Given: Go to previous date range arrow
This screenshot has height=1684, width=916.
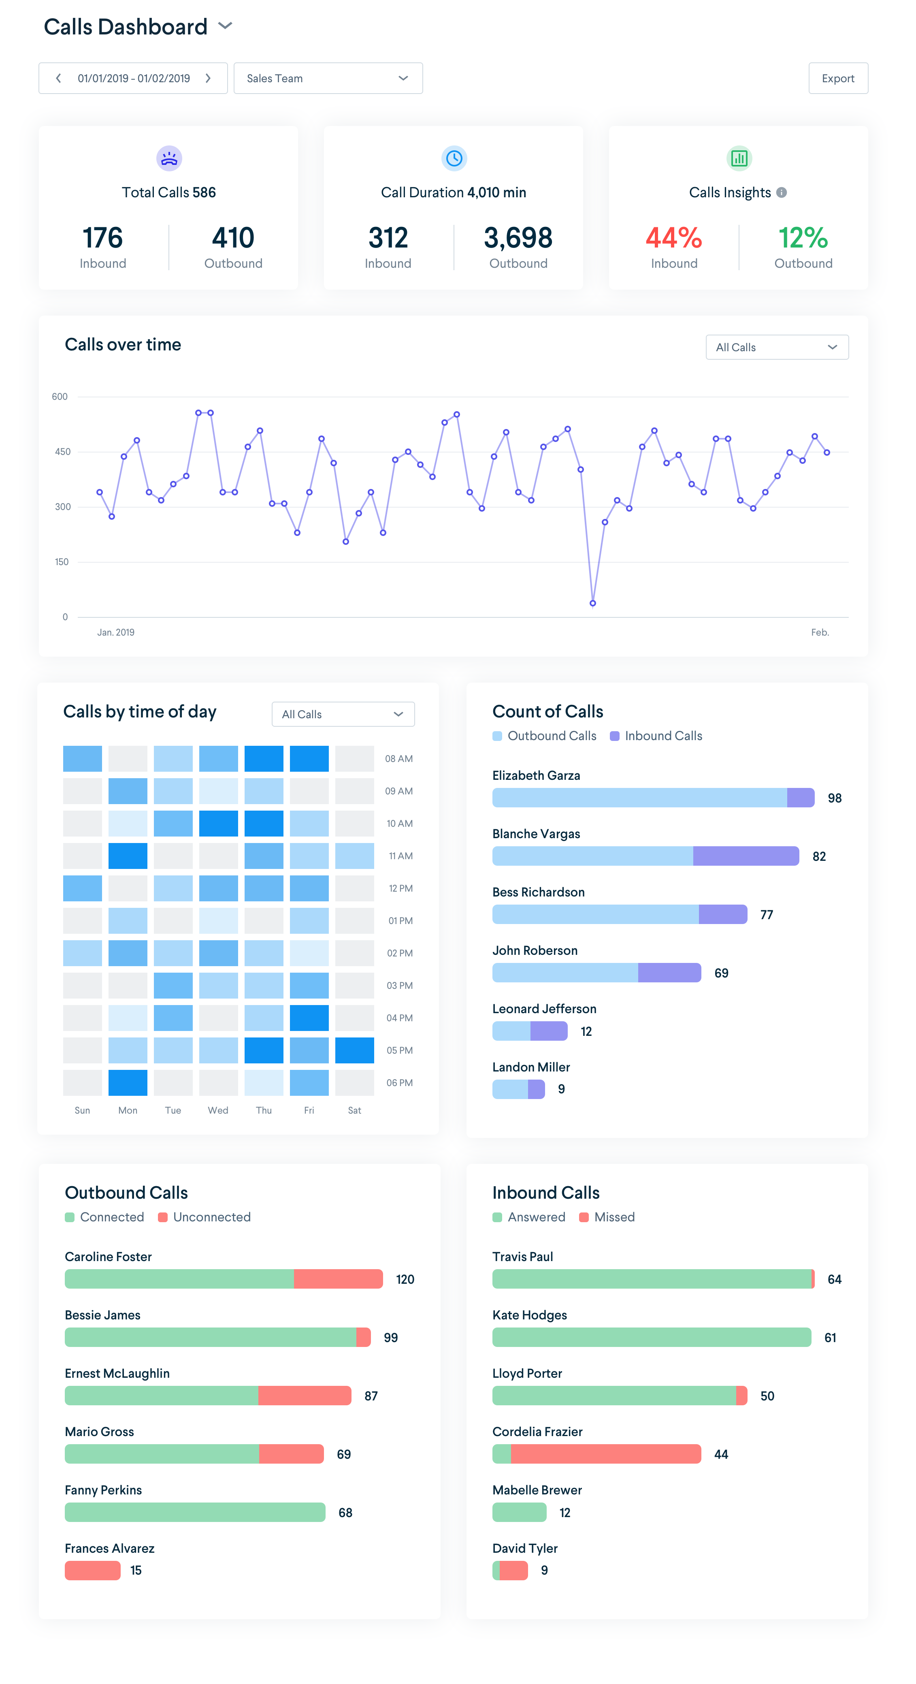Looking at the screenshot, I should click(x=59, y=79).
